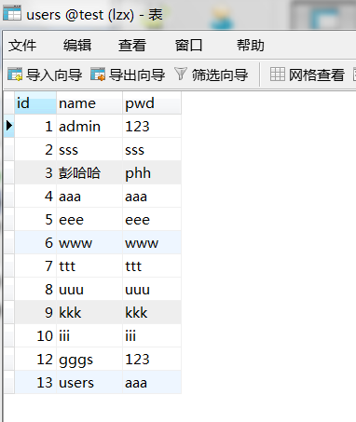Select the pwd cell of row id 13

pos(152,382)
